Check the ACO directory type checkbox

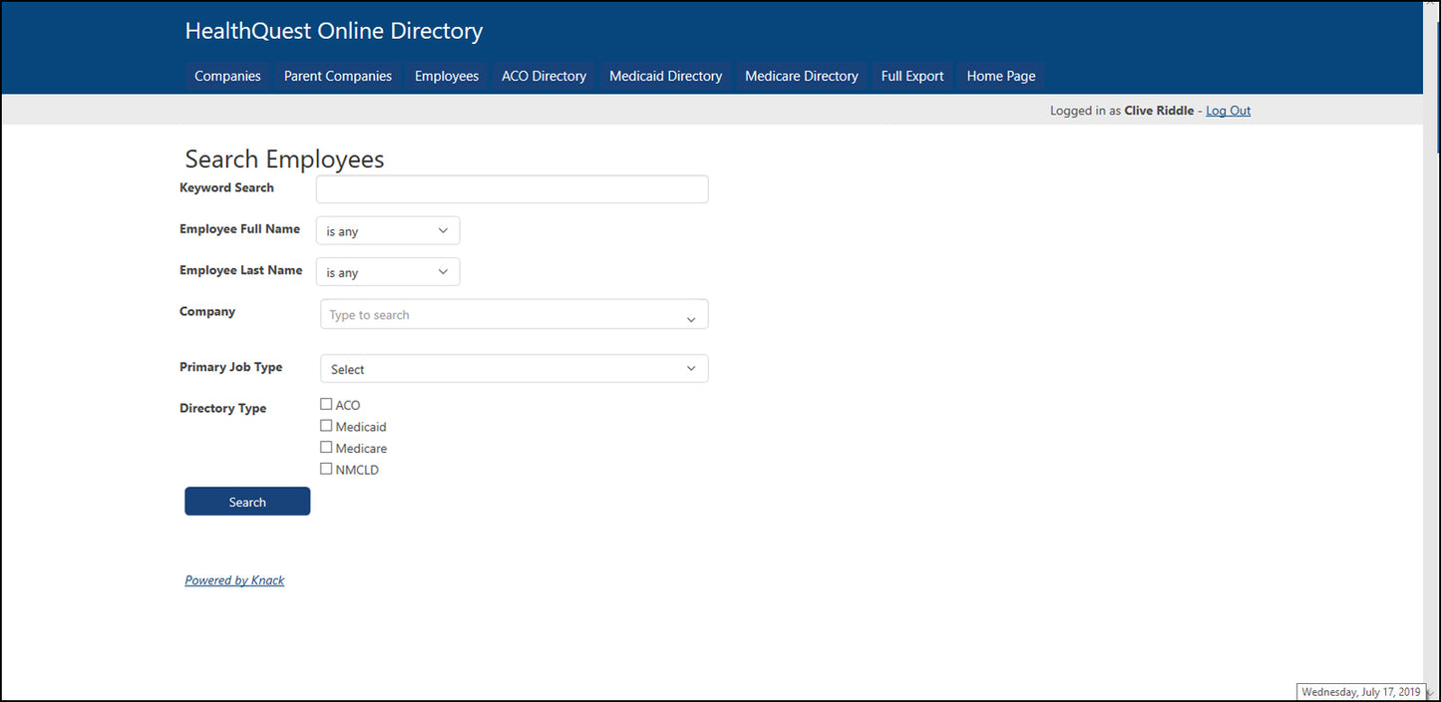pyautogui.click(x=326, y=404)
